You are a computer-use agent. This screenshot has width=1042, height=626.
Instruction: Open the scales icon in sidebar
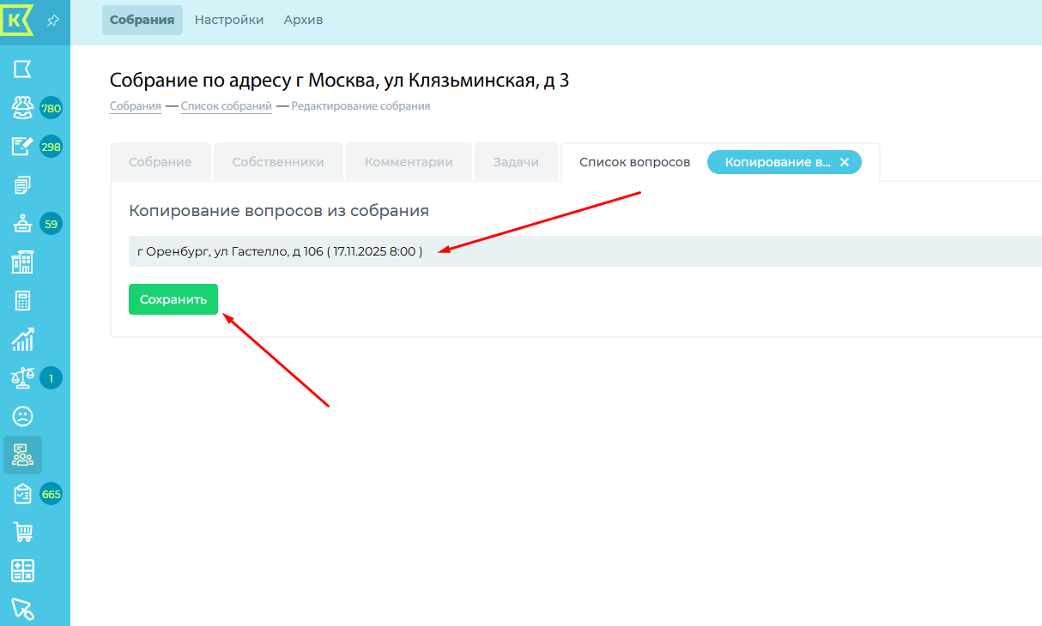(x=22, y=378)
